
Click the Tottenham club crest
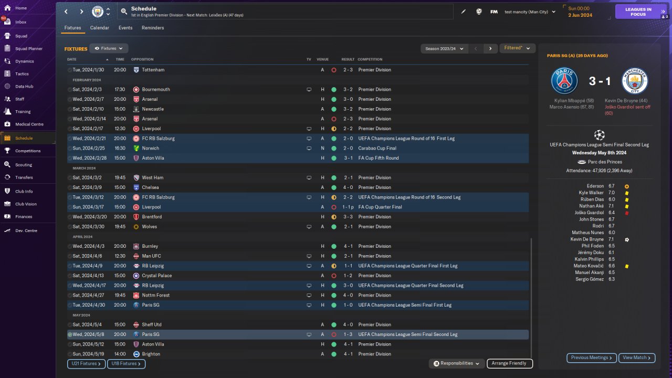click(136, 70)
